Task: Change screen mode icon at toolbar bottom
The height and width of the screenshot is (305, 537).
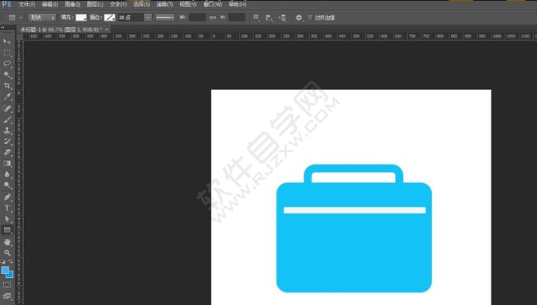Action: [x=7, y=296]
